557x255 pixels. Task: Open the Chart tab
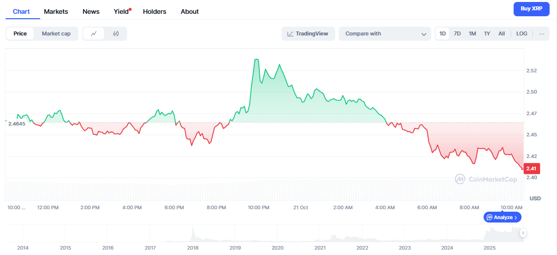[x=21, y=11]
